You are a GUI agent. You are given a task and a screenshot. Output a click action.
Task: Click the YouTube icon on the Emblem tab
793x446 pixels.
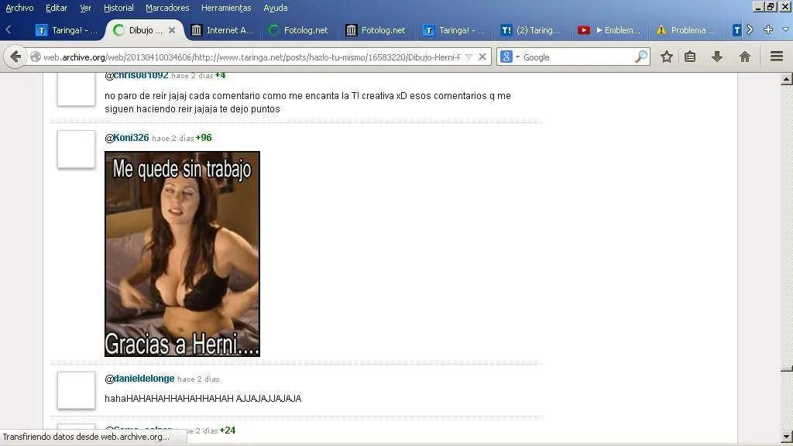pos(582,30)
